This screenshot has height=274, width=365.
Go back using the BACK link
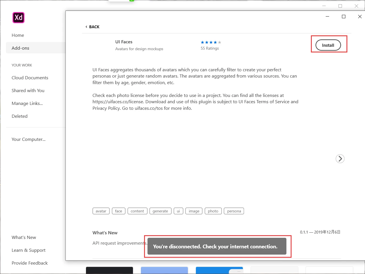point(93,27)
